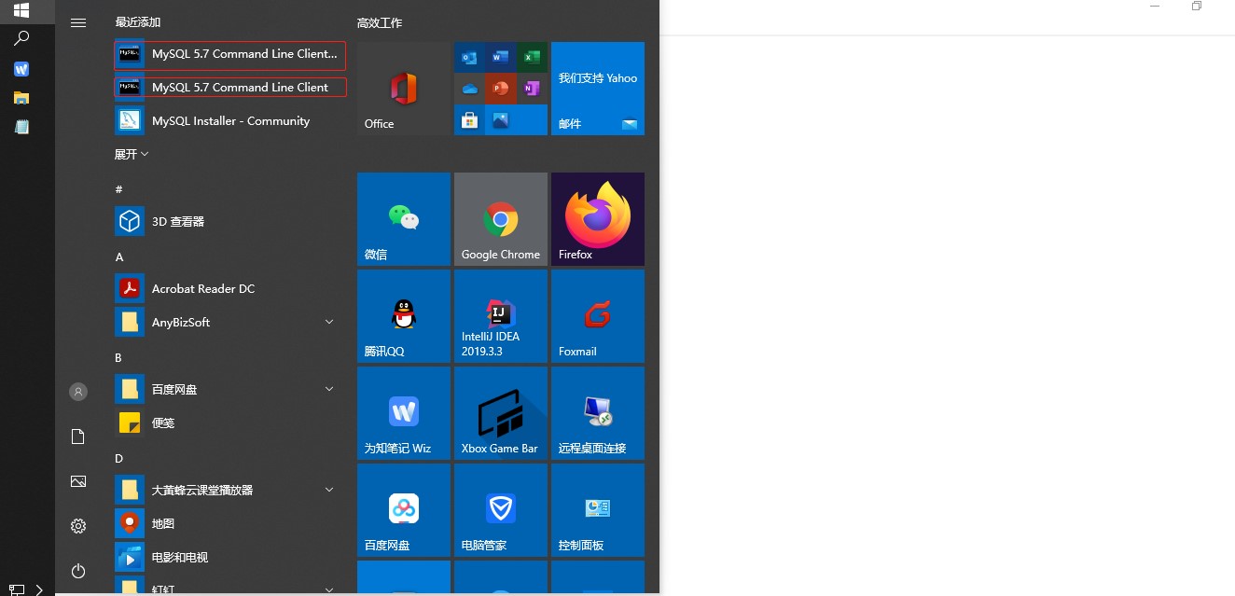The width and height of the screenshot is (1235, 596).
Task: Open the 地图 maps app
Action: (229, 524)
